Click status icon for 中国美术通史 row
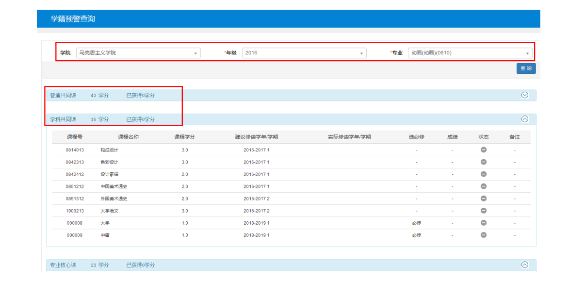568x282 pixels. [483, 186]
